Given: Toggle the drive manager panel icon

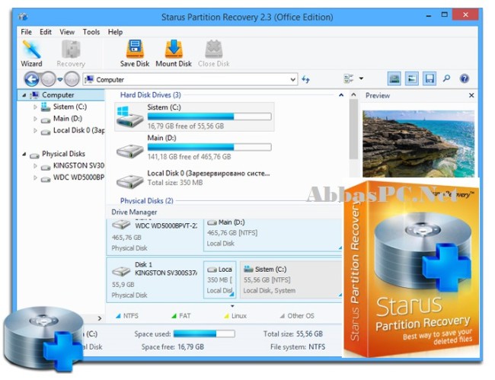Looking at the screenshot, I should pos(394,78).
